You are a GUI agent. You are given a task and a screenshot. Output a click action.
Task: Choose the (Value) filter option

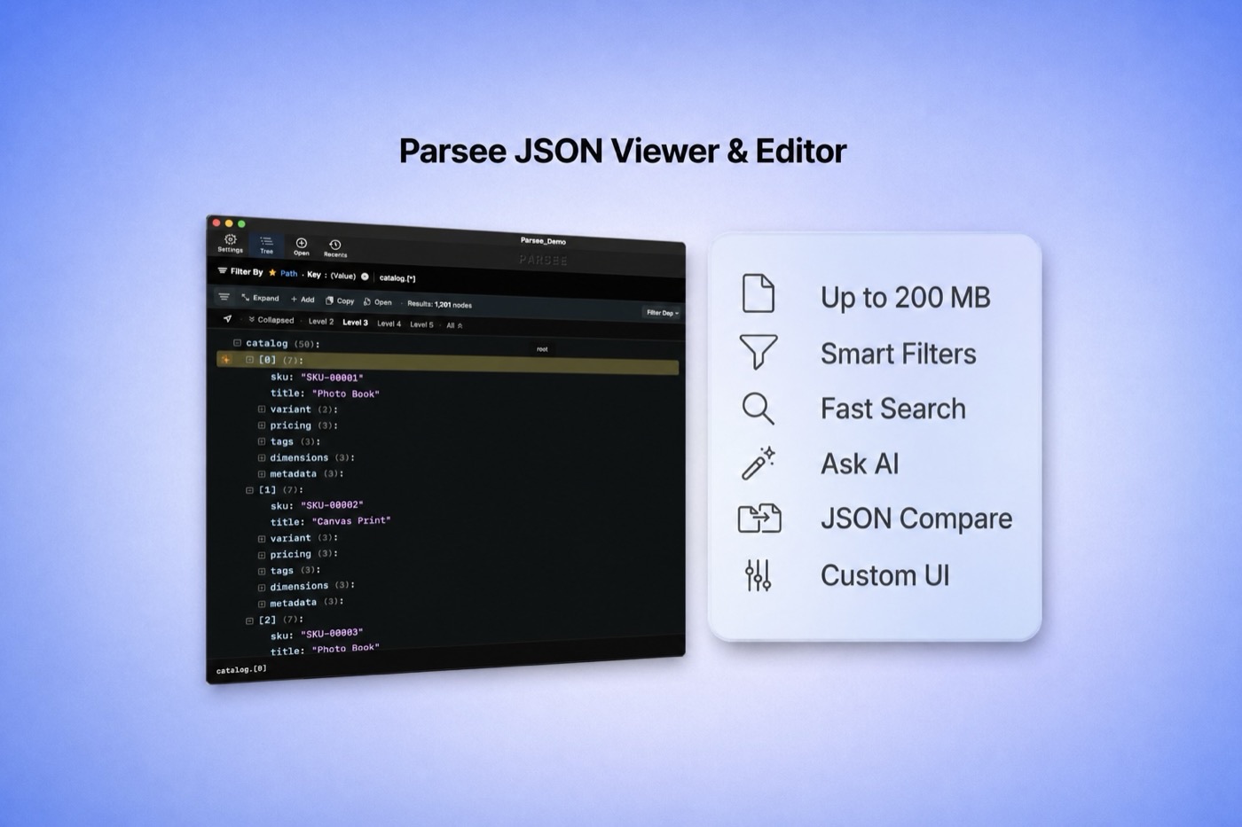tap(342, 276)
